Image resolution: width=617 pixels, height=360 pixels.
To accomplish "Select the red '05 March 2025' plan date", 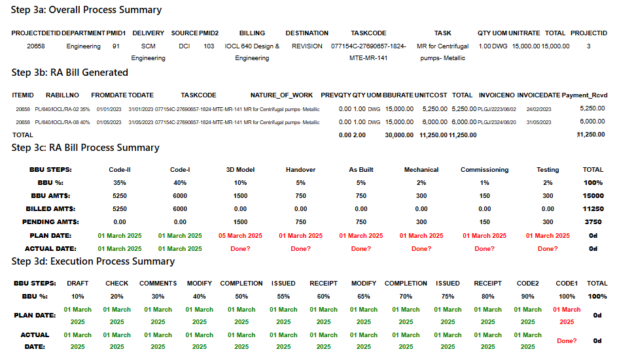I will (x=240, y=236).
